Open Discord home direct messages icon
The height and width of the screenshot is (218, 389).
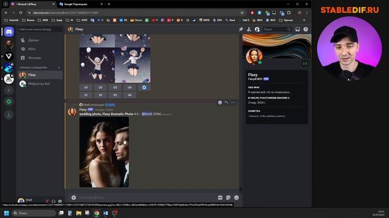pos(9,31)
